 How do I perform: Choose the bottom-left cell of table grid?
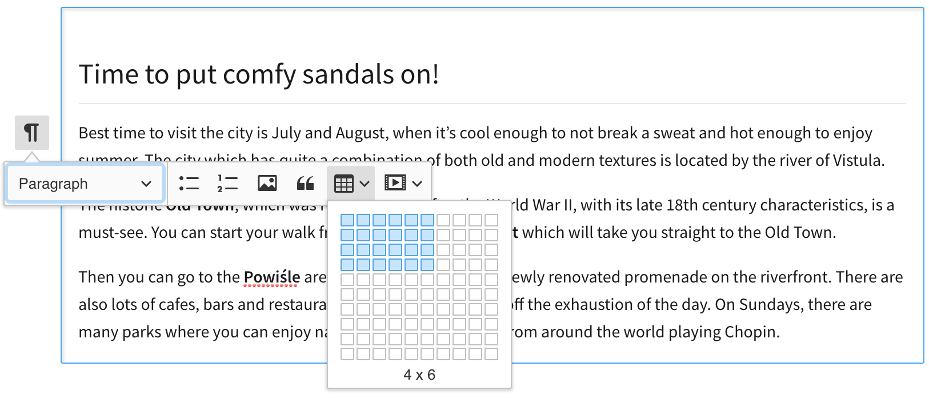point(347,354)
